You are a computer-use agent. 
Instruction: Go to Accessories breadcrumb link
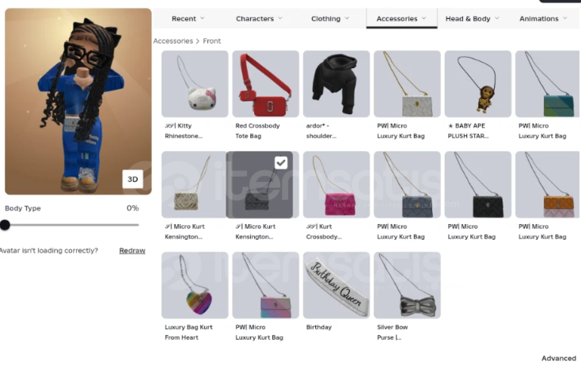point(173,41)
